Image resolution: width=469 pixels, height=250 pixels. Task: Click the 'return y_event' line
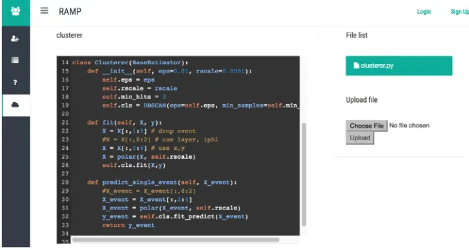[128, 225]
